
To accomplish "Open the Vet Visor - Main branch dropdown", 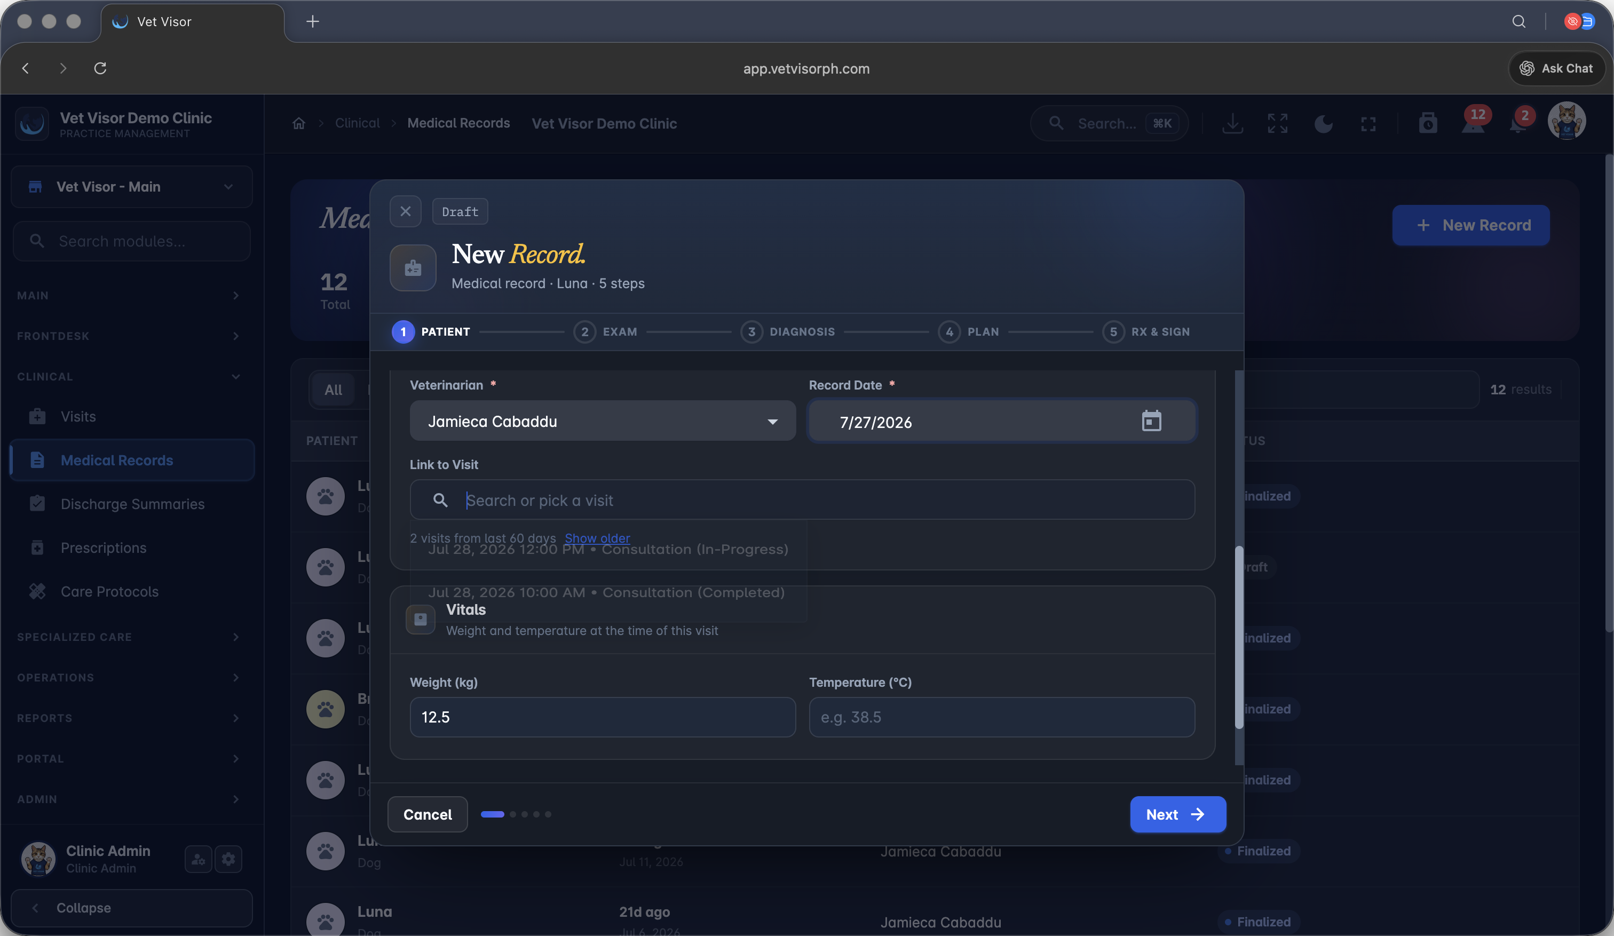I will 132,187.
